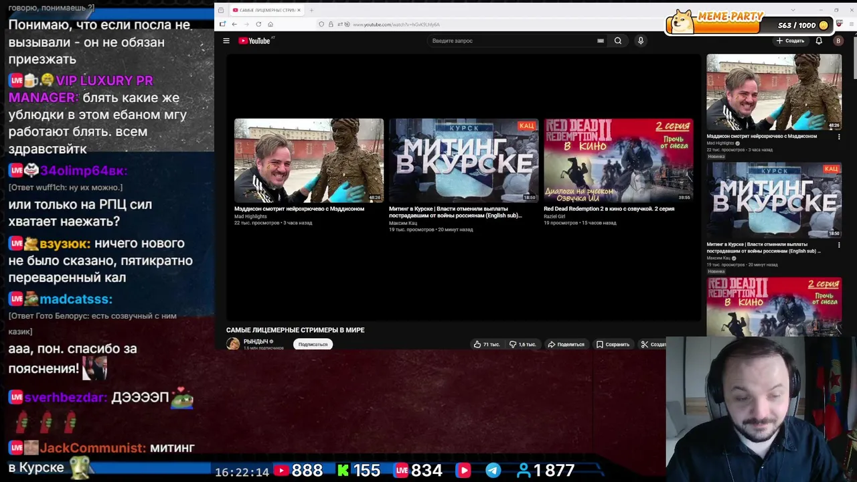This screenshot has height=482, width=857.
Task: Open sidebar Мэддисон нейрохрючево thumbnail
Action: coord(774,92)
